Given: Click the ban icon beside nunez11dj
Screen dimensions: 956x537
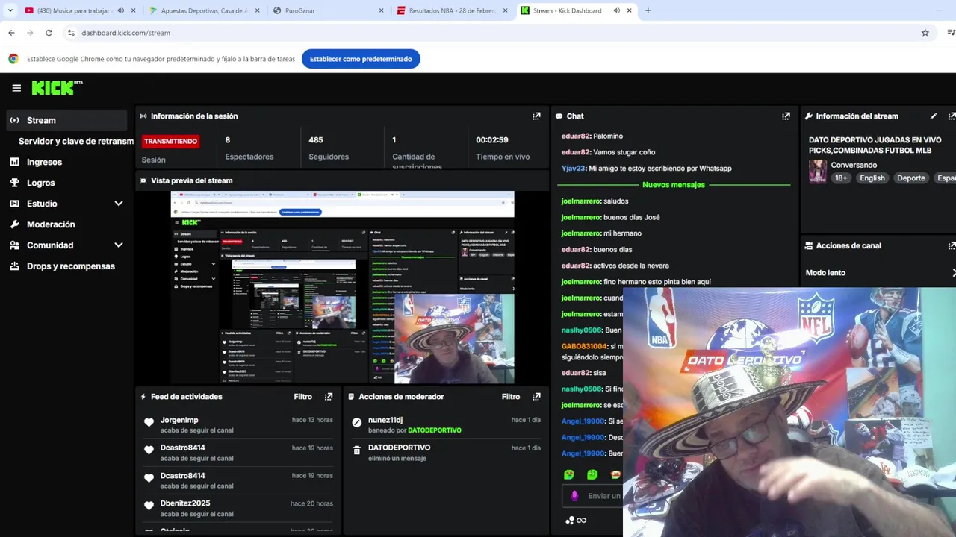Looking at the screenshot, I should [x=357, y=423].
